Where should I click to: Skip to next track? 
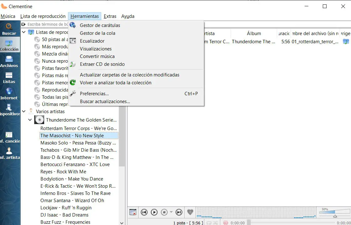coord(179,212)
